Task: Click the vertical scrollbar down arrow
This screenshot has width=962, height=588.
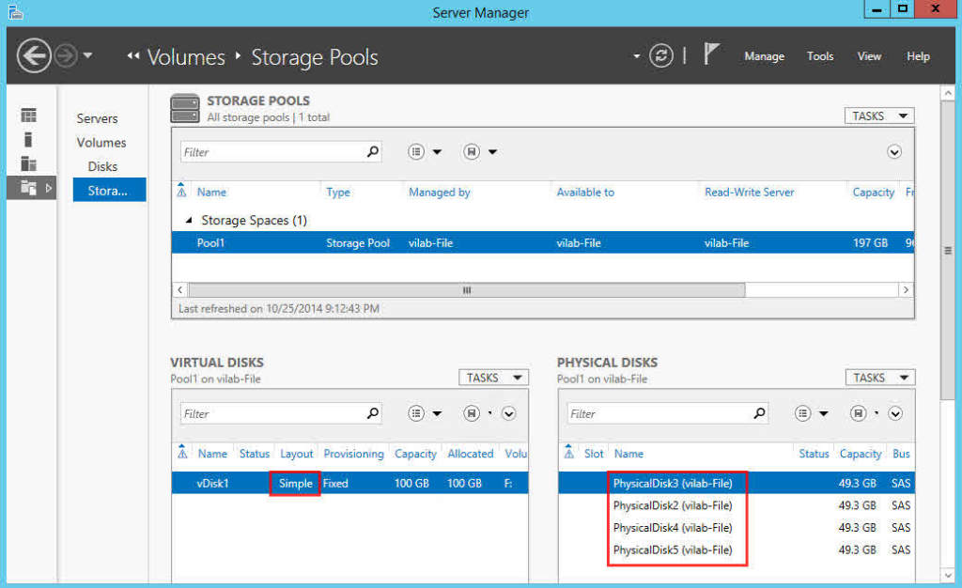Action: 948,575
